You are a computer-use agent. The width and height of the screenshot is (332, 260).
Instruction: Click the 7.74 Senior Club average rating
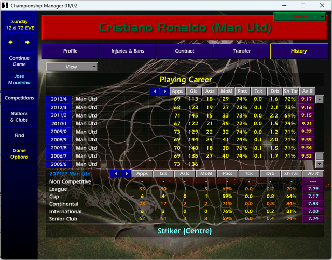click(313, 219)
